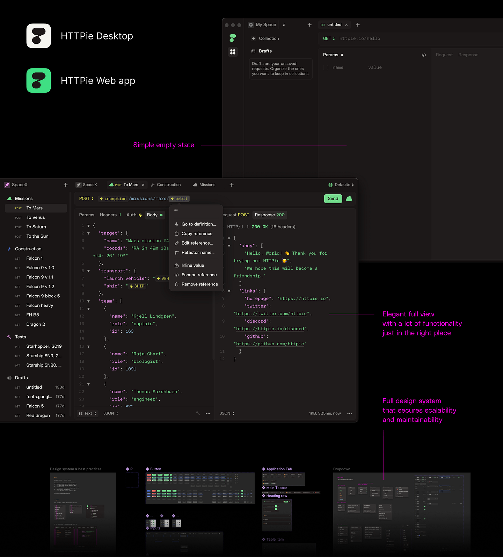503x557 pixels.
Task: Open more options next to 1KB, 325ms
Action: pyautogui.click(x=350, y=414)
